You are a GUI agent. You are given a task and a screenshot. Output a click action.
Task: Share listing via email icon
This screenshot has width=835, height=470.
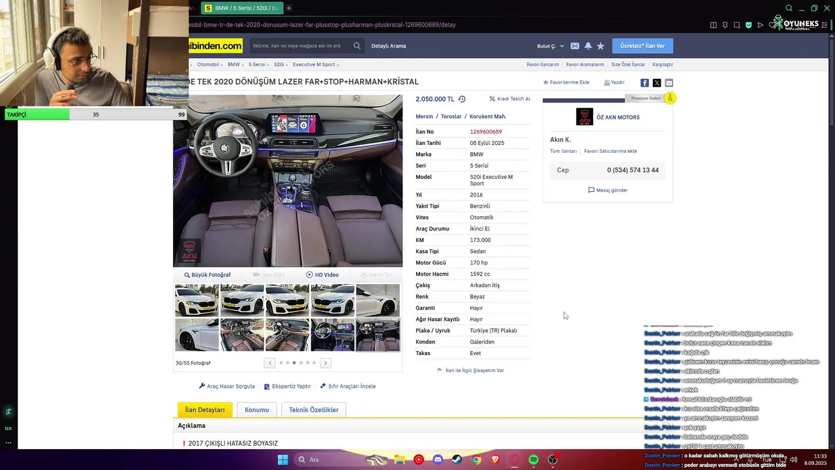[x=669, y=83]
